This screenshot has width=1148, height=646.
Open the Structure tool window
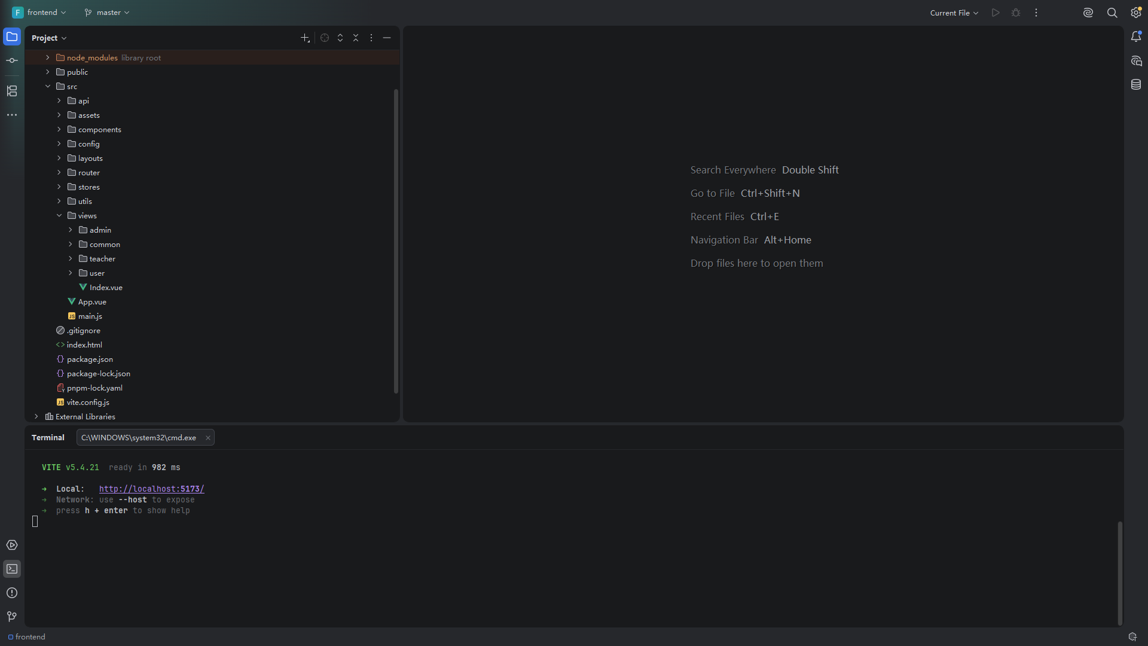pos(12,91)
